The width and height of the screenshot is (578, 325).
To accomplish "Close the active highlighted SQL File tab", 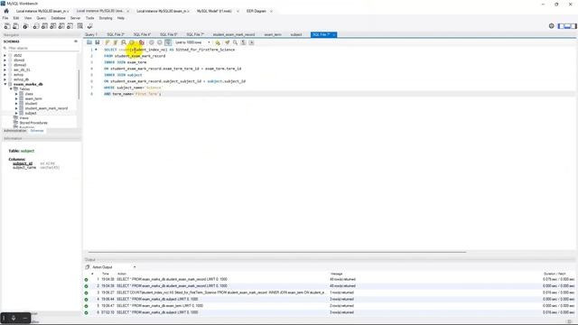I will (334, 34).
